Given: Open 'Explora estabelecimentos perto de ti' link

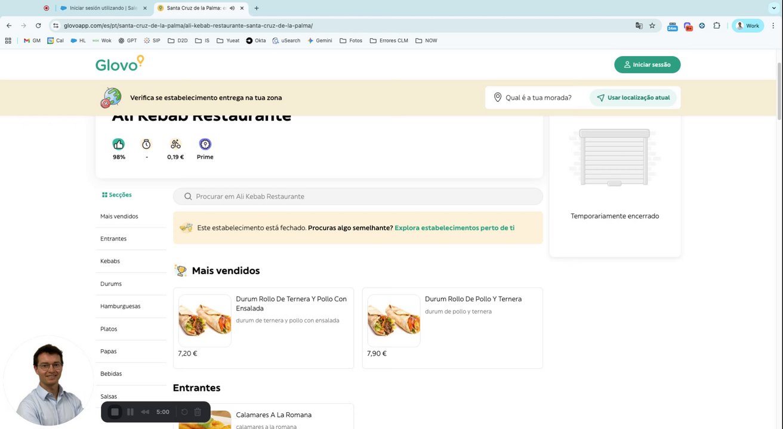Looking at the screenshot, I should (x=454, y=228).
